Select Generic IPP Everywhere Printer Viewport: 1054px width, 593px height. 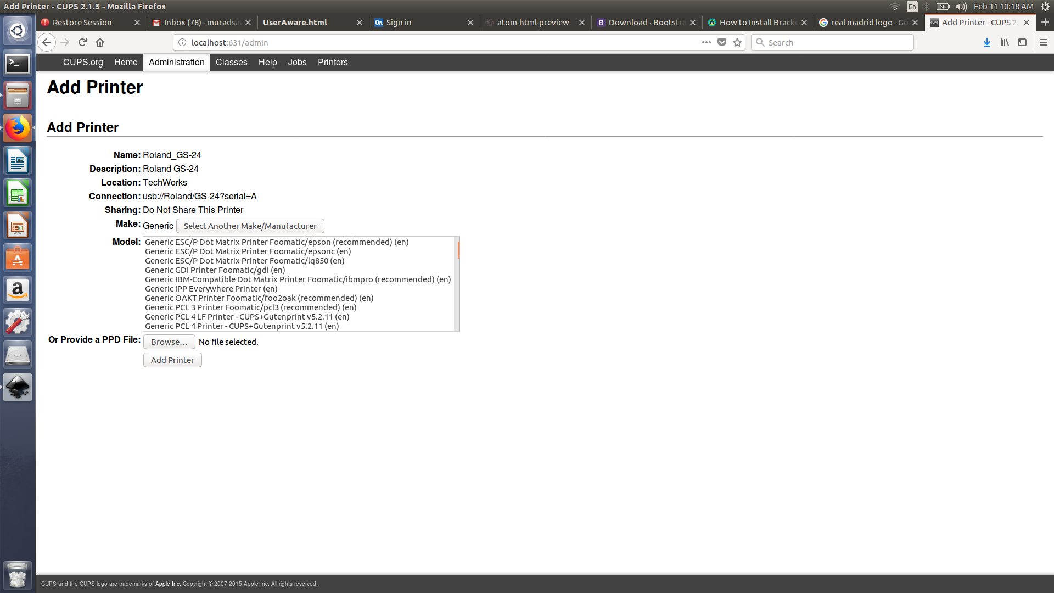click(300, 289)
